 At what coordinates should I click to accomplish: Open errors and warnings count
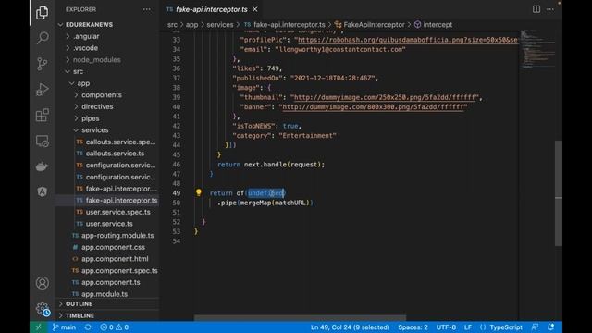pyautogui.click(x=114, y=327)
